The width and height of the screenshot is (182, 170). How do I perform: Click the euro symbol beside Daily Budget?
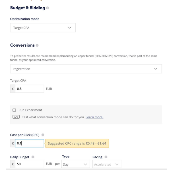pyautogui.click(x=13, y=164)
